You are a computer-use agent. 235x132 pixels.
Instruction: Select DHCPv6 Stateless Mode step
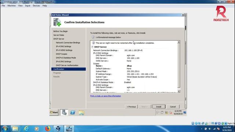pos(66,58)
